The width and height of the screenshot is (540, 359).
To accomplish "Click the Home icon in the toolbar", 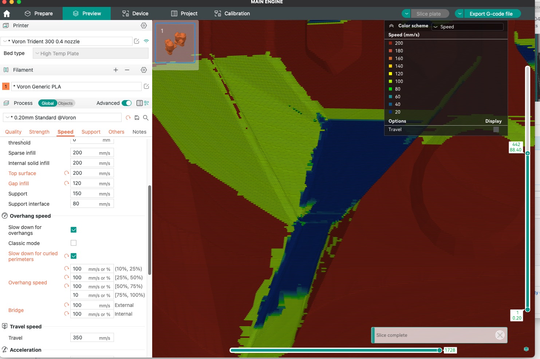I will pyautogui.click(x=6, y=13).
